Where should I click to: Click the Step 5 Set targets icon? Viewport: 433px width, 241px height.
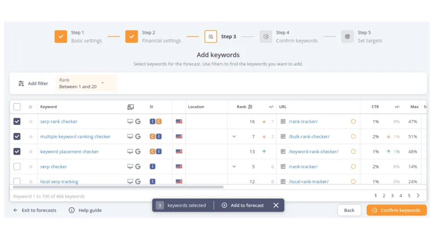tap(347, 37)
